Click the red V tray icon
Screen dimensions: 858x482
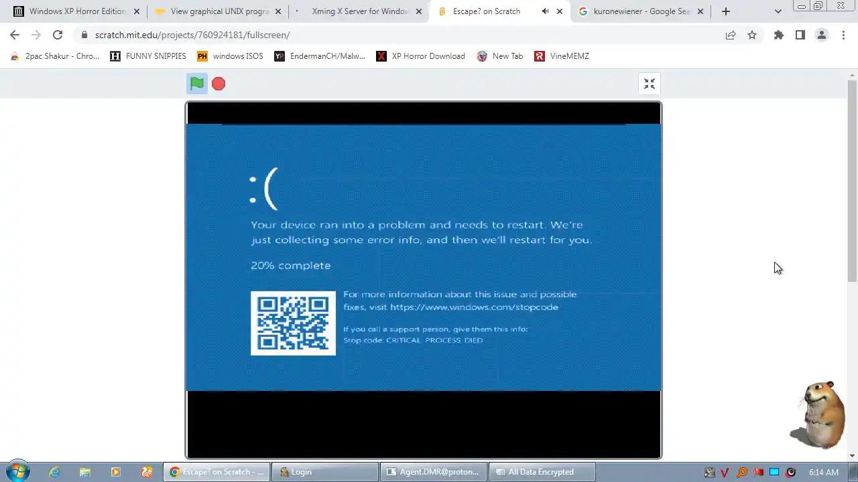725,473
